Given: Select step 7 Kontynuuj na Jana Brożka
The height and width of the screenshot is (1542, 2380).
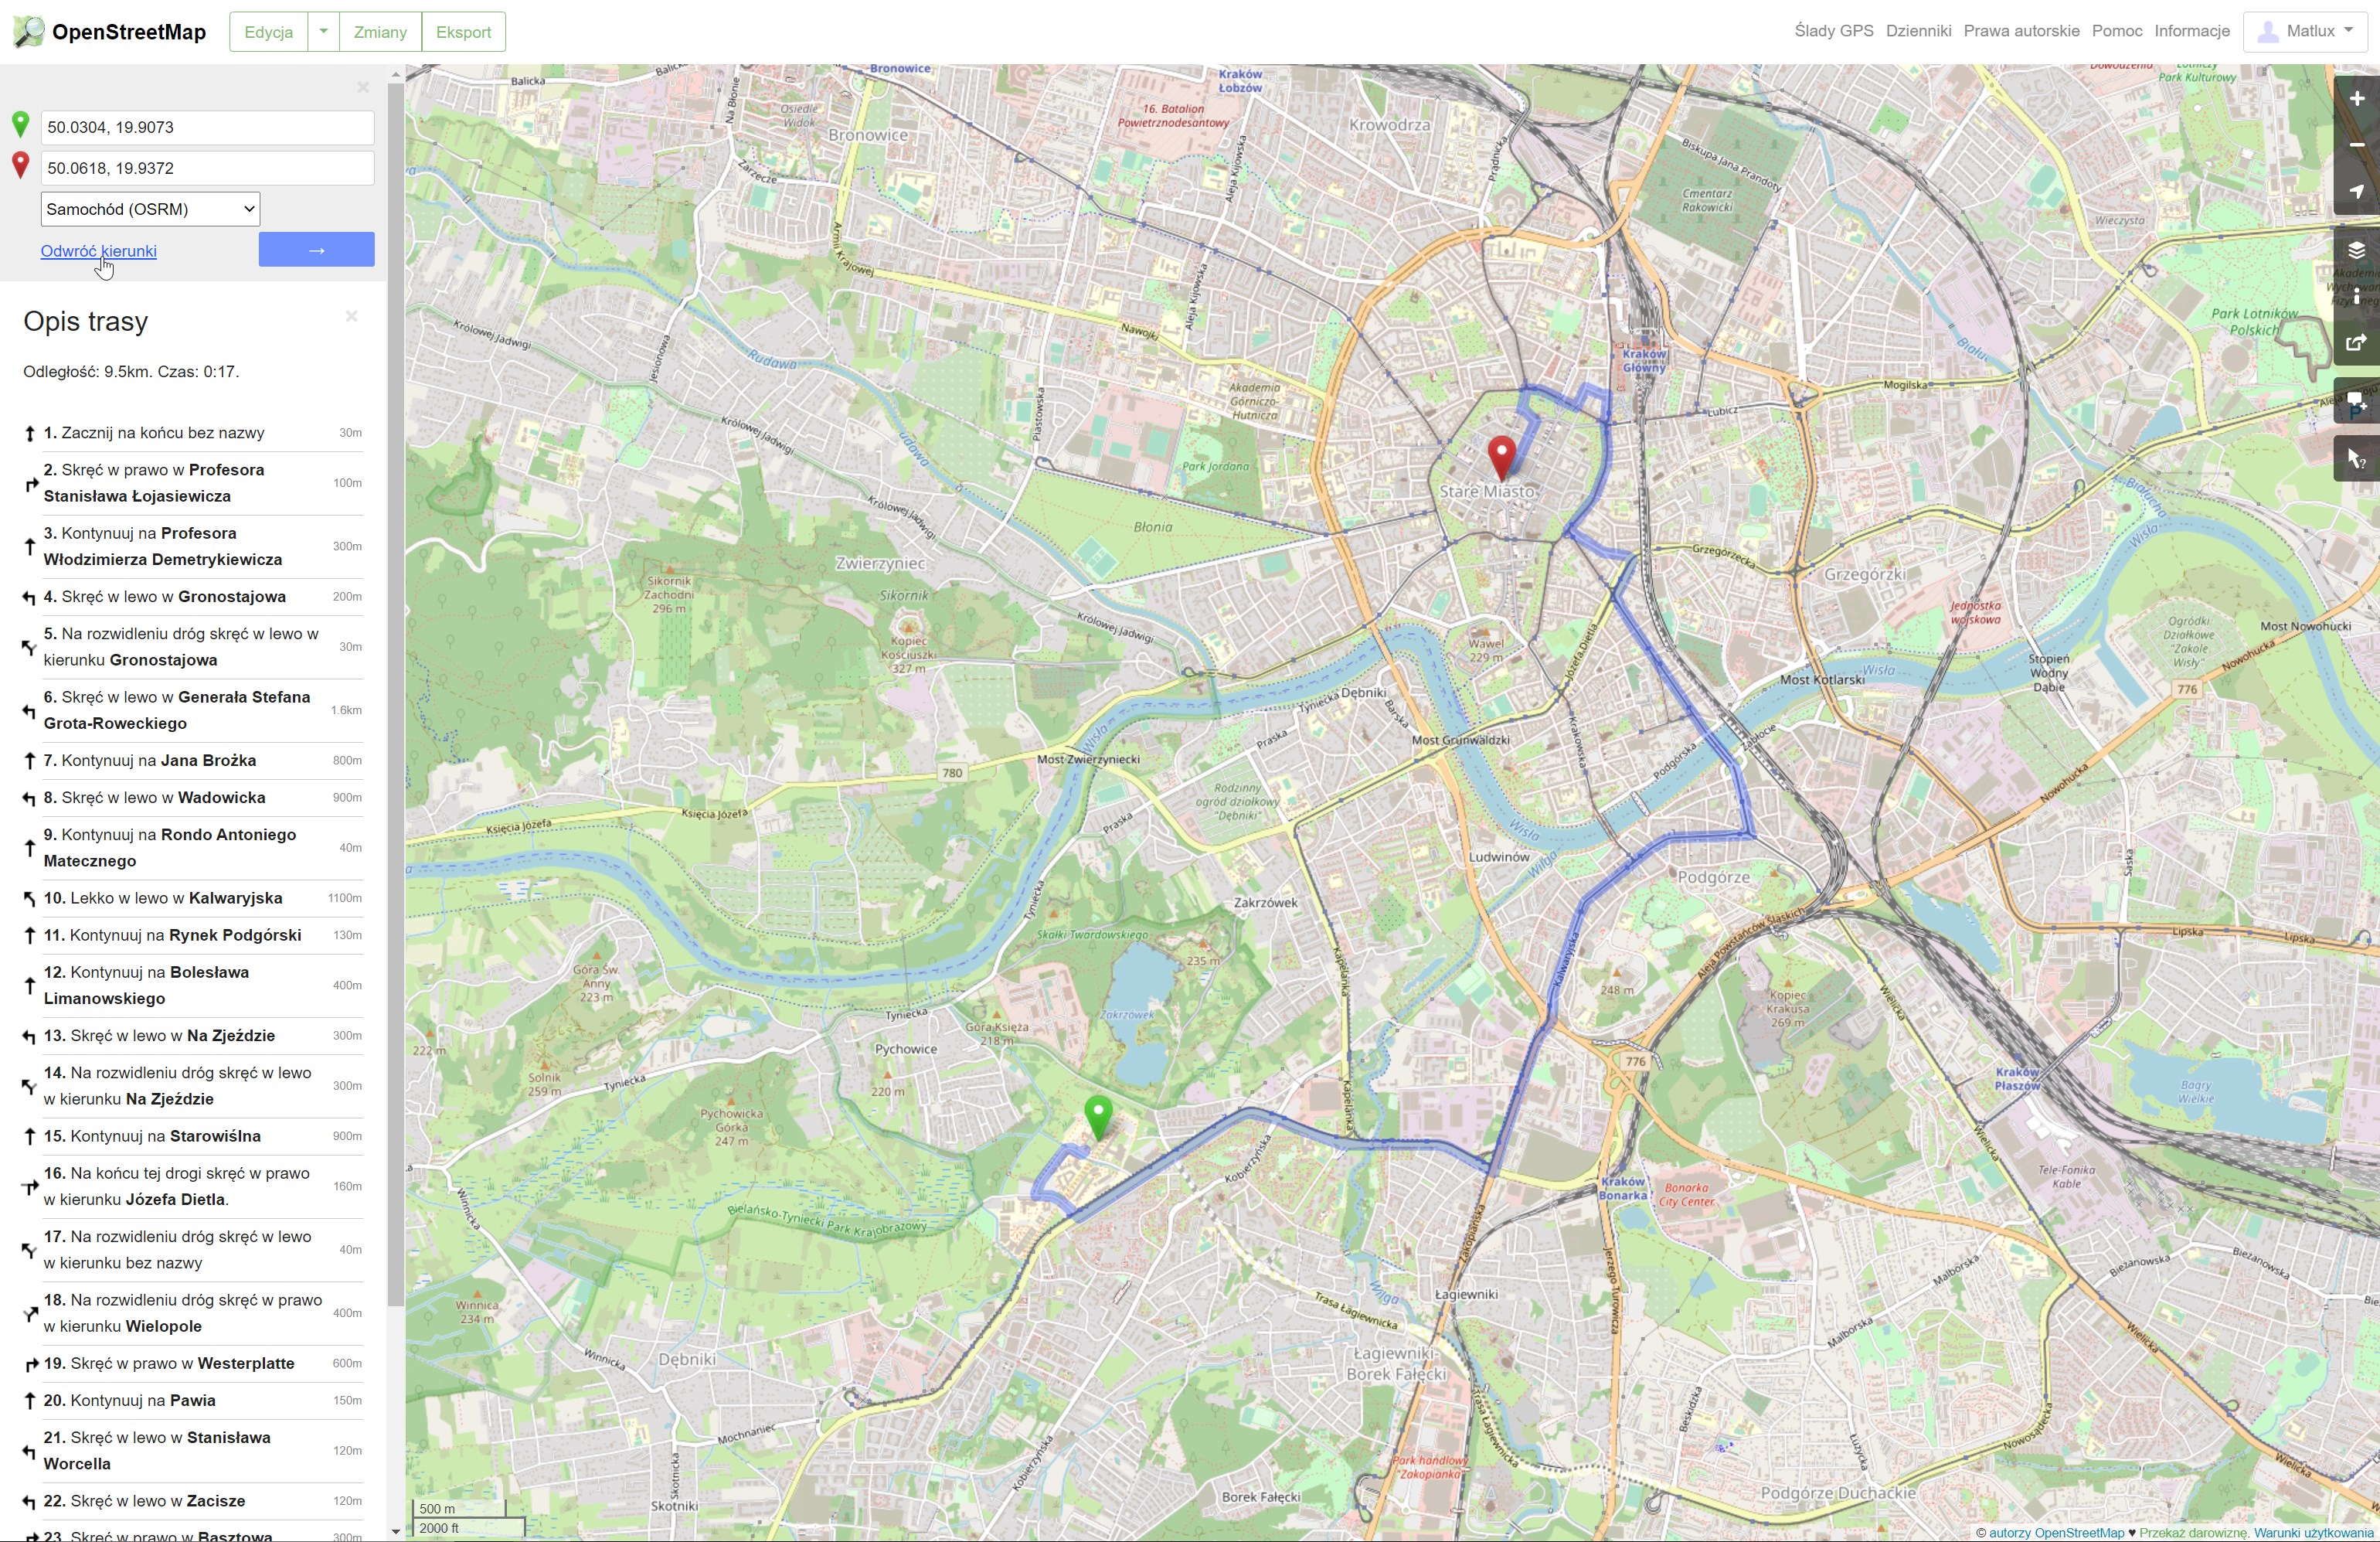Looking at the screenshot, I should [x=192, y=761].
